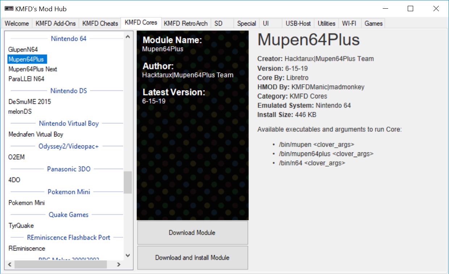Switch to the SD tab

coord(222,24)
